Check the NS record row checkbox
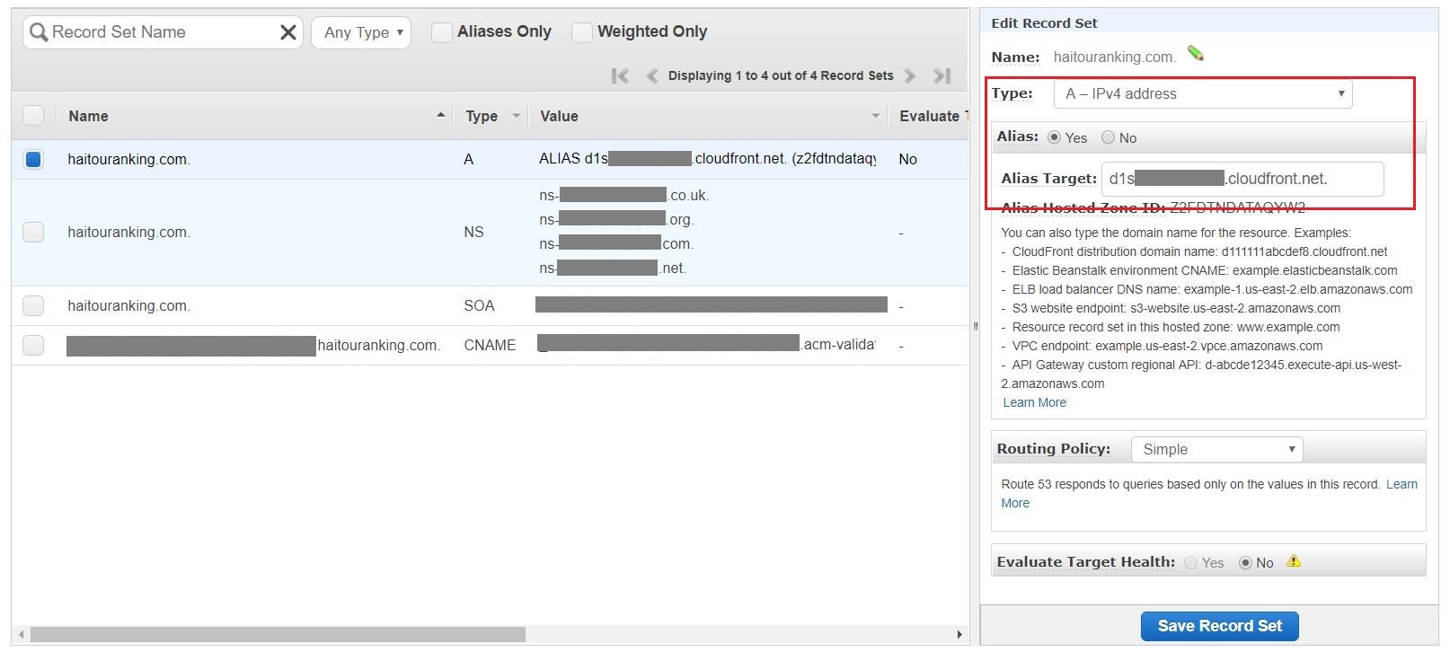Screen dimensions: 1450x652 [x=33, y=232]
